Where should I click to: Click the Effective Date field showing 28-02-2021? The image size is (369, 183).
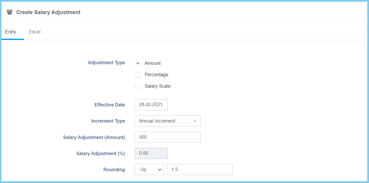(x=151, y=105)
